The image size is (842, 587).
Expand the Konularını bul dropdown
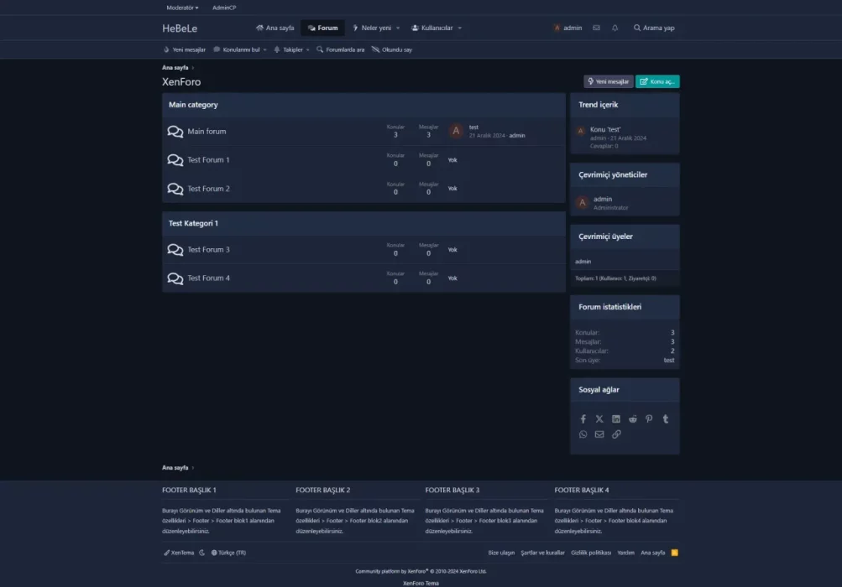[241, 49]
